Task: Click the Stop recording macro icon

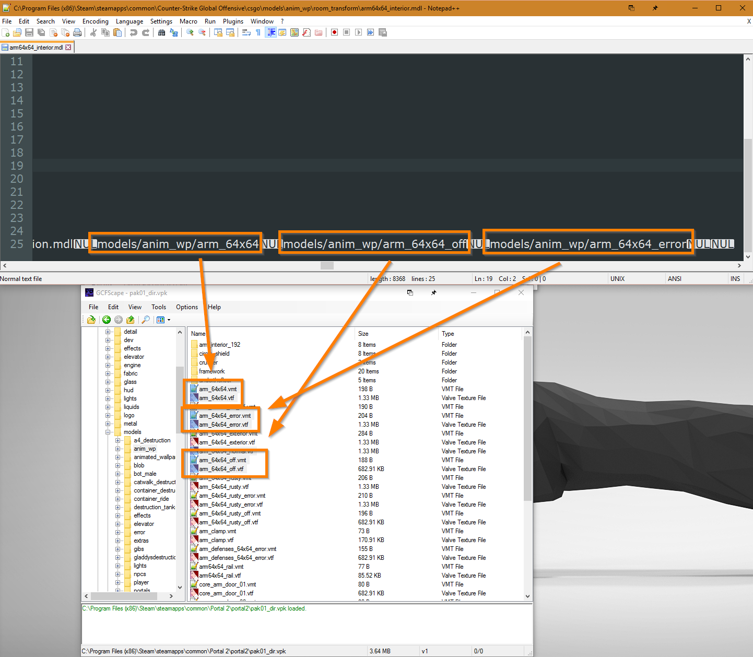Action: coord(347,32)
